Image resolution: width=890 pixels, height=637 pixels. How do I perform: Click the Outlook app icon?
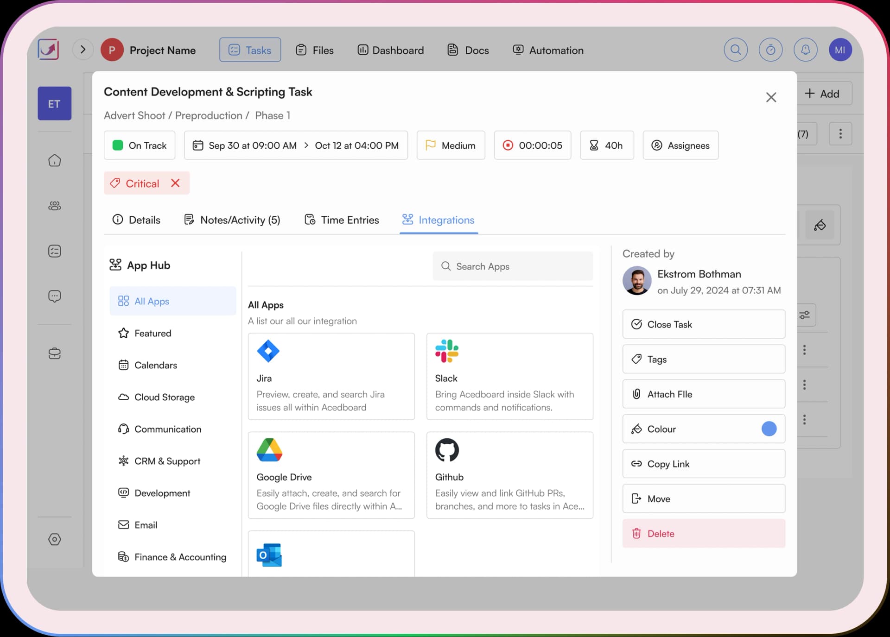(269, 555)
